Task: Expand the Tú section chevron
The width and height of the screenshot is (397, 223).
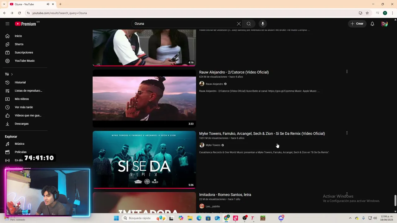Action: pyautogui.click(x=12, y=74)
